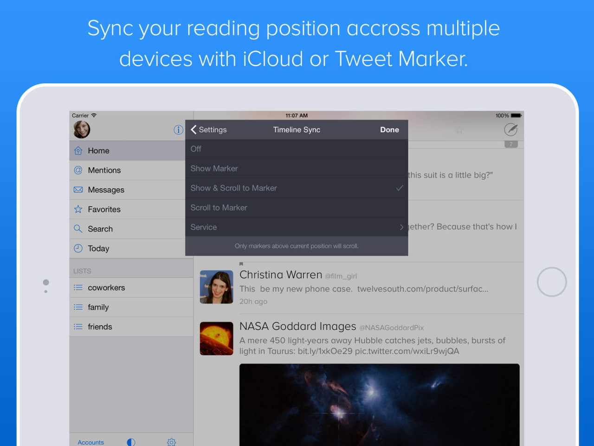Open the twelvesouth.com product link

click(x=423, y=289)
